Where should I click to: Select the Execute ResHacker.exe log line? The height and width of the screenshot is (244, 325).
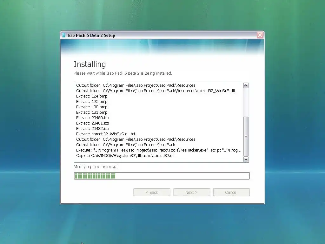click(x=159, y=150)
